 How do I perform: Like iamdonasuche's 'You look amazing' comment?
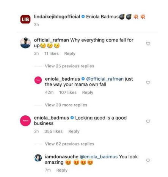tap(148, 160)
